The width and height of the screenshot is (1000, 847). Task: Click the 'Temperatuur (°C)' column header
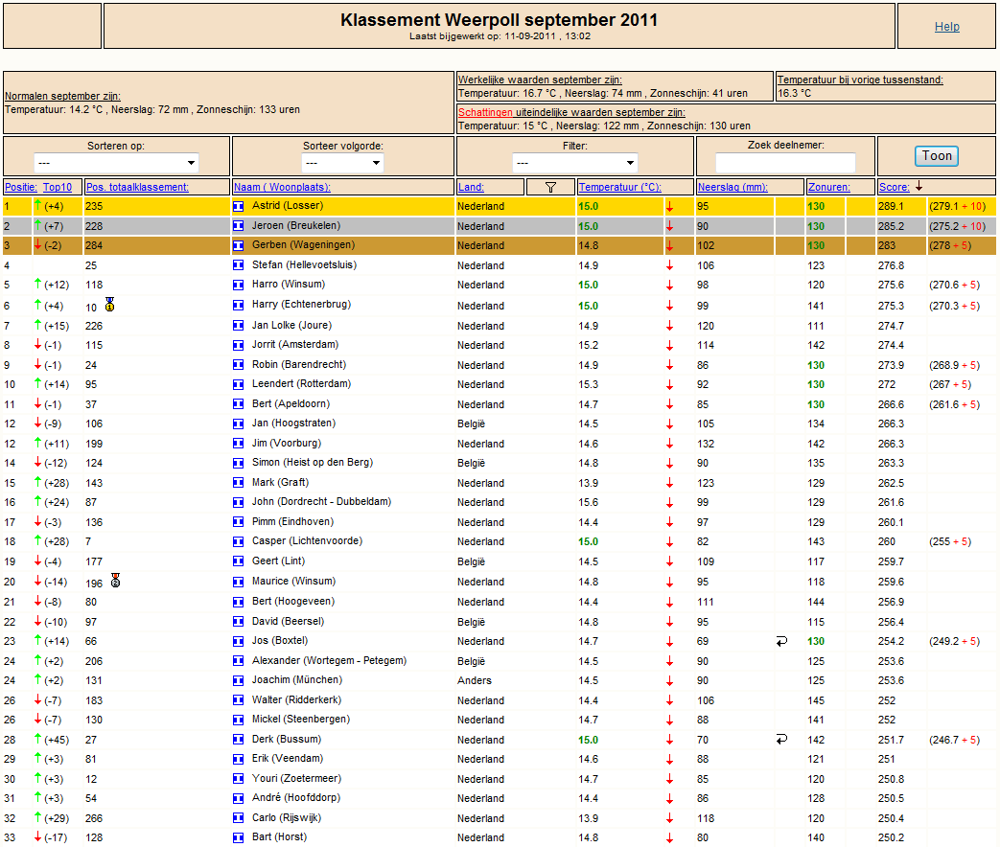(619, 187)
